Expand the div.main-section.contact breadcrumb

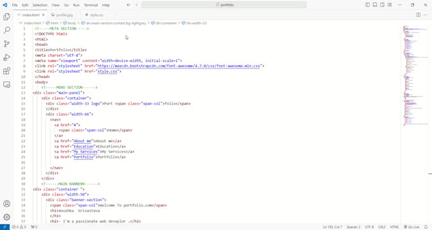(x=114, y=23)
